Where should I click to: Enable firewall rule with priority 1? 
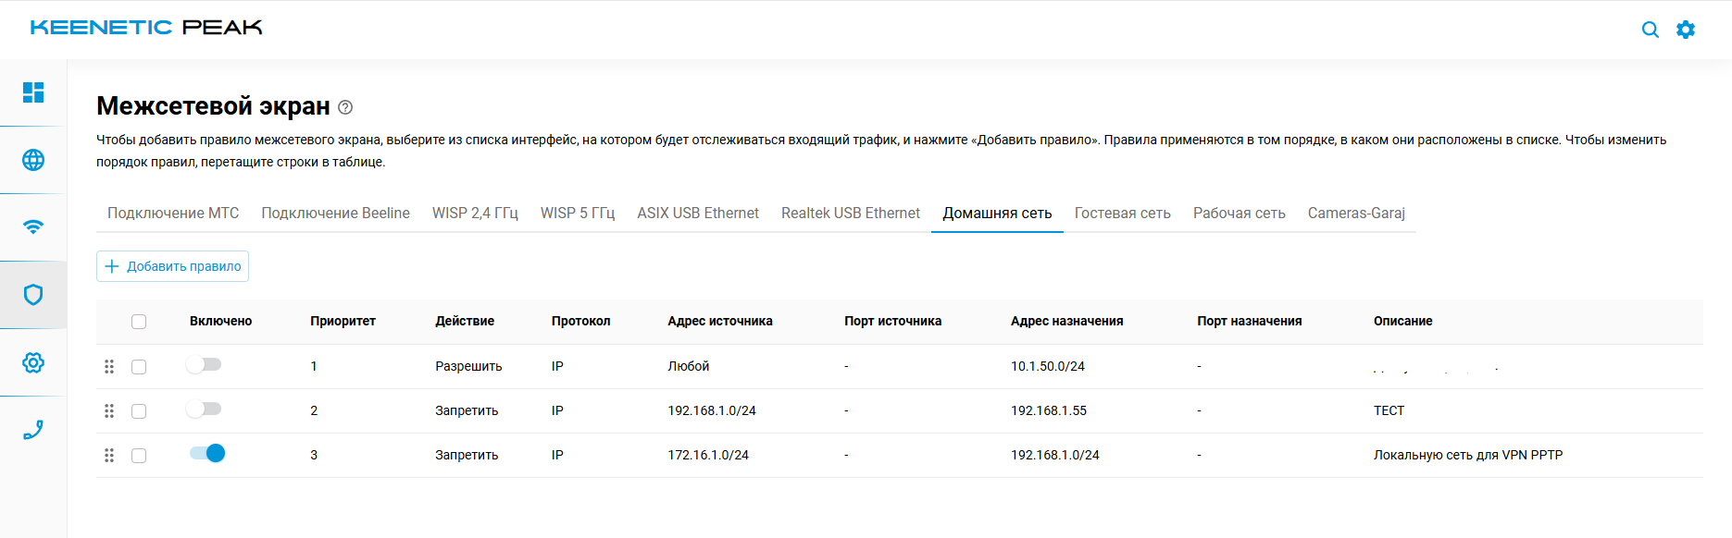click(x=205, y=365)
